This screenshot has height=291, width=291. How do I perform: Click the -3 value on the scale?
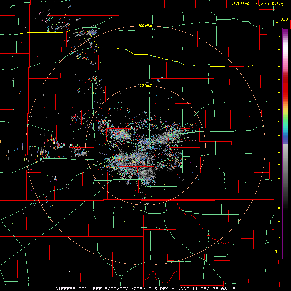278,180
